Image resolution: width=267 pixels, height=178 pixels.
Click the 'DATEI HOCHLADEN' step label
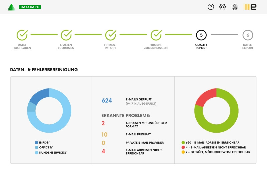22,46
